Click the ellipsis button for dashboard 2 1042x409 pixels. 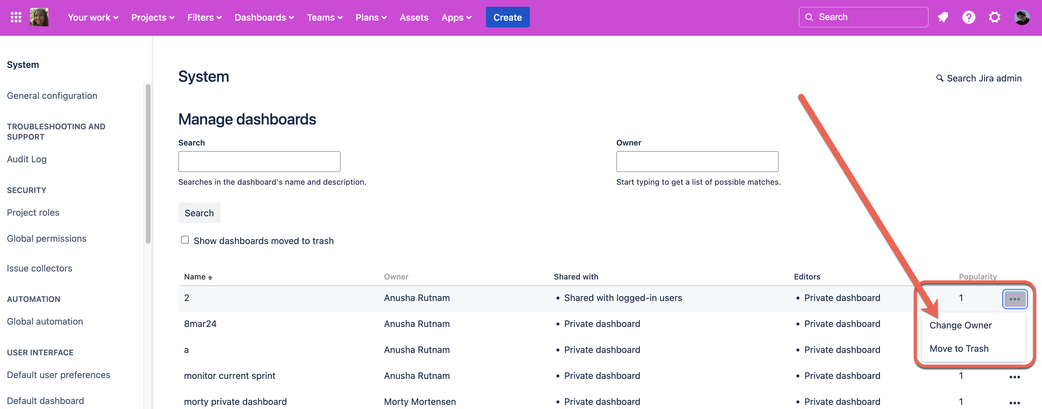pyautogui.click(x=1015, y=299)
